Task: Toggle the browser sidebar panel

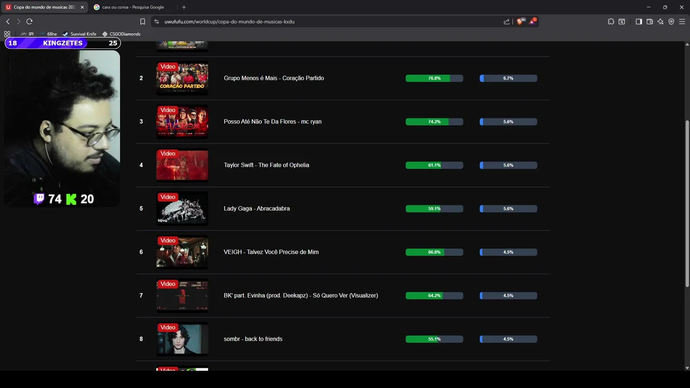Action: click(x=639, y=22)
